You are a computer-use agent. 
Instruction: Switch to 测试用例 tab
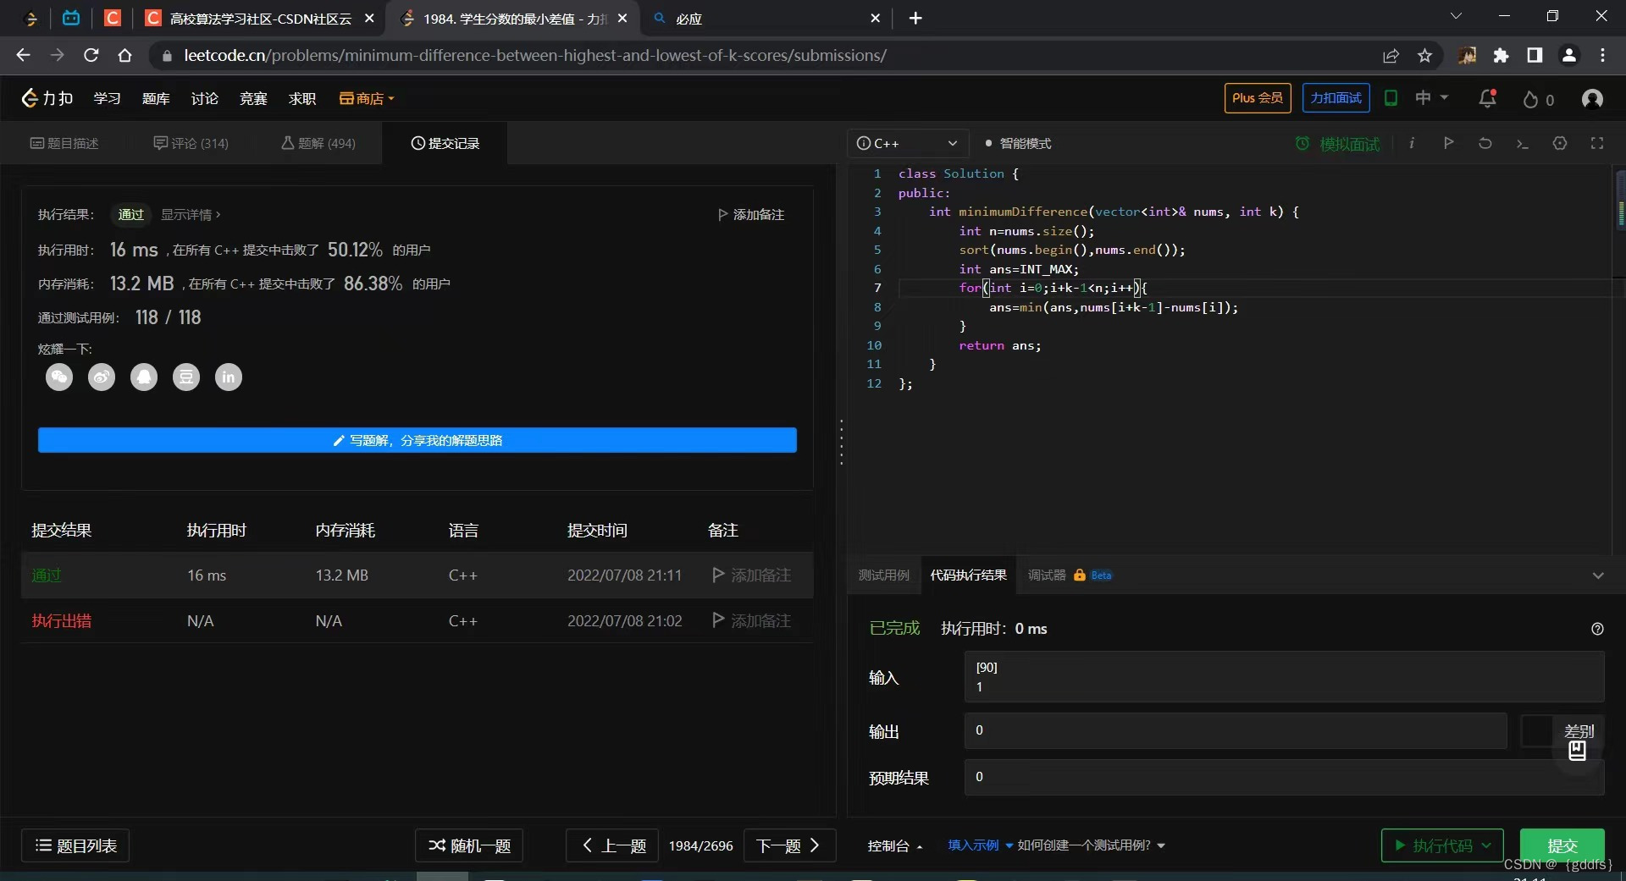[883, 575]
